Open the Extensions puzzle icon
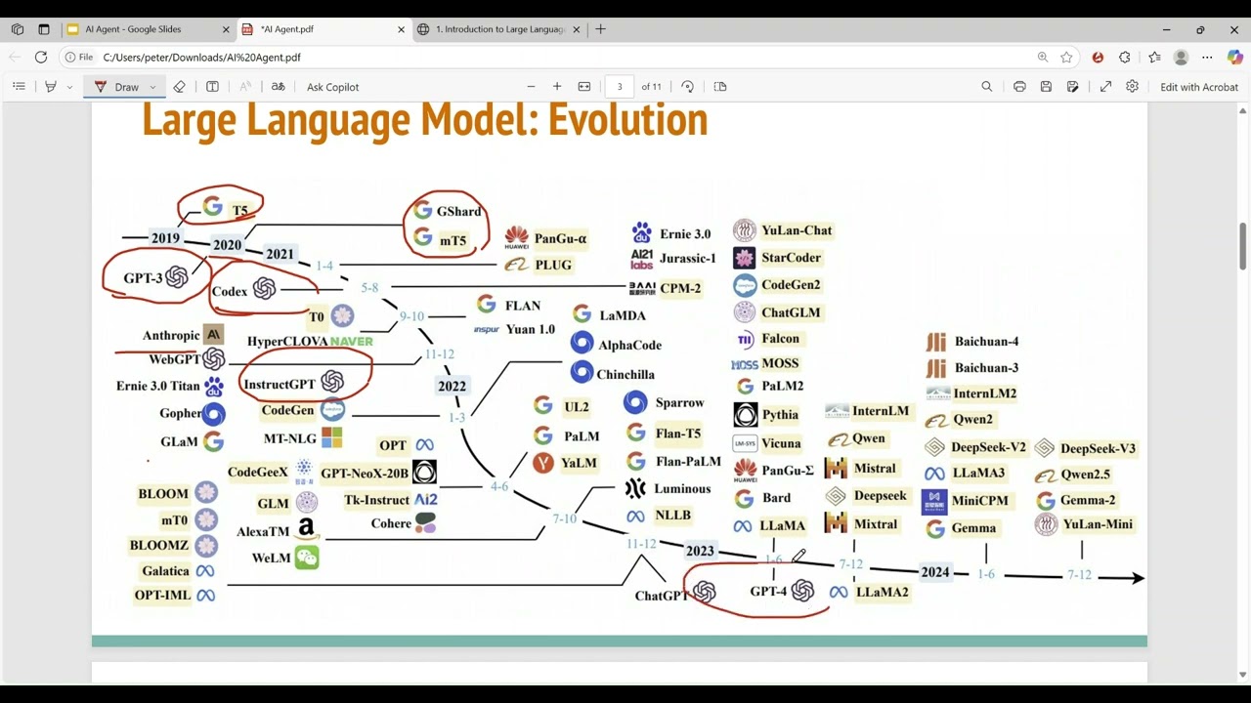Screen dimensions: 1251x703 [x=1125, y=58]
